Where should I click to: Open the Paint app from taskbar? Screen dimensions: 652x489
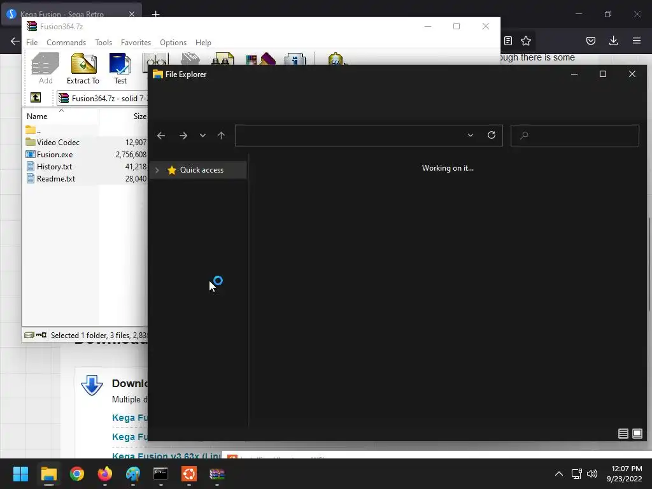click(133, 474)
